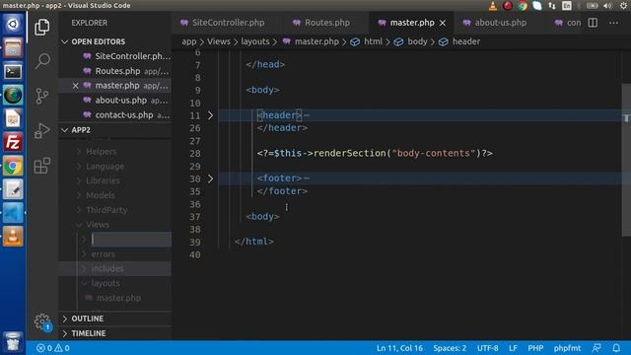Open the Source Control view
631x355 pixels.
(x=41, y=96)
